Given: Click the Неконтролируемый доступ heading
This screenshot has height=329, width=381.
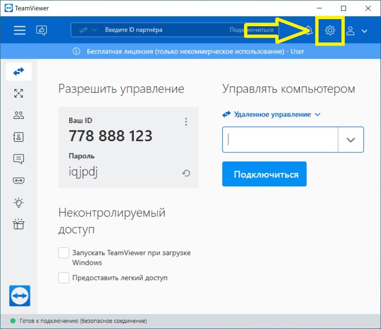Looking at the screenshot, I should (x=112, y=221).
